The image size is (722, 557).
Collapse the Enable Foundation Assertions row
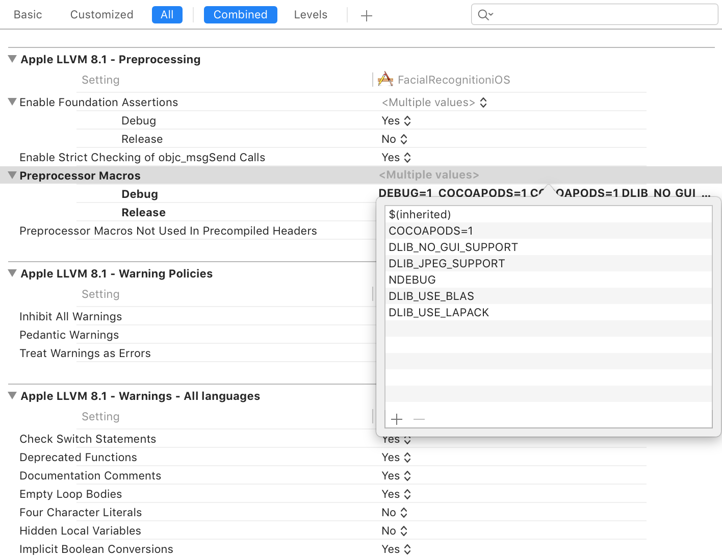click(12, 102)
